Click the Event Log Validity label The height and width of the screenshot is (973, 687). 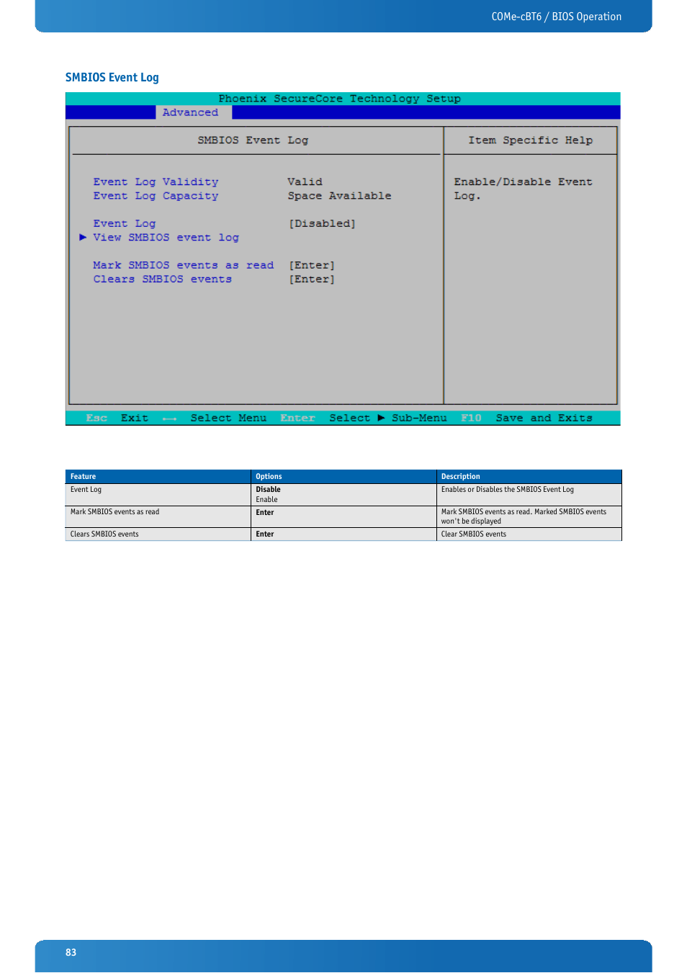point(156,182)
